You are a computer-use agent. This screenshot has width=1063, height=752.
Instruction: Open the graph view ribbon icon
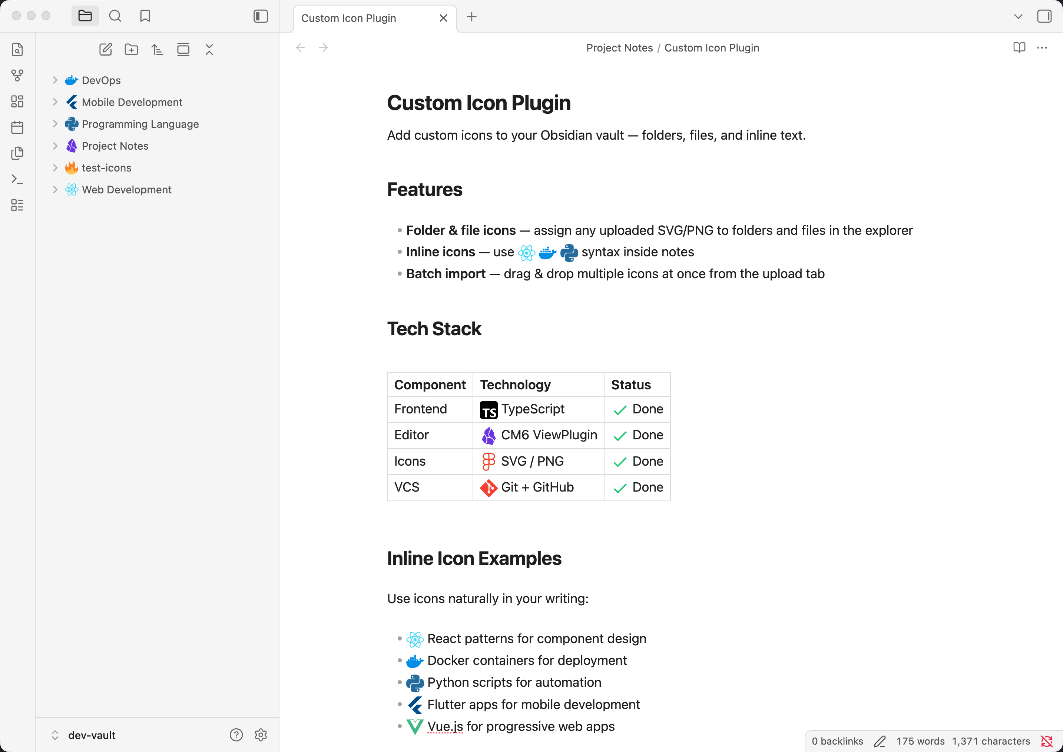17,75
